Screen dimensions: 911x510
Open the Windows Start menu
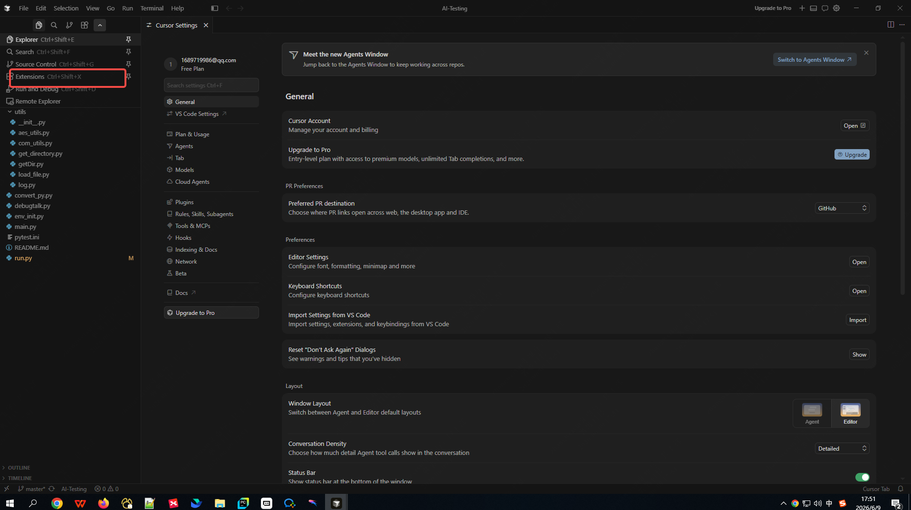(x=10, y=503)
